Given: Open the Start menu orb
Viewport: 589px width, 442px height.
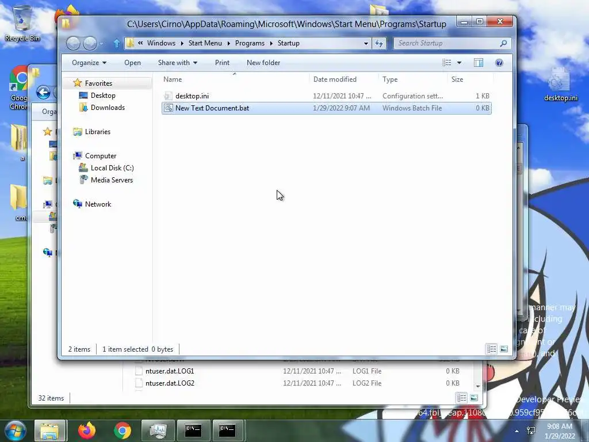Looking at the screenshot, I should [x=16, y=430].
